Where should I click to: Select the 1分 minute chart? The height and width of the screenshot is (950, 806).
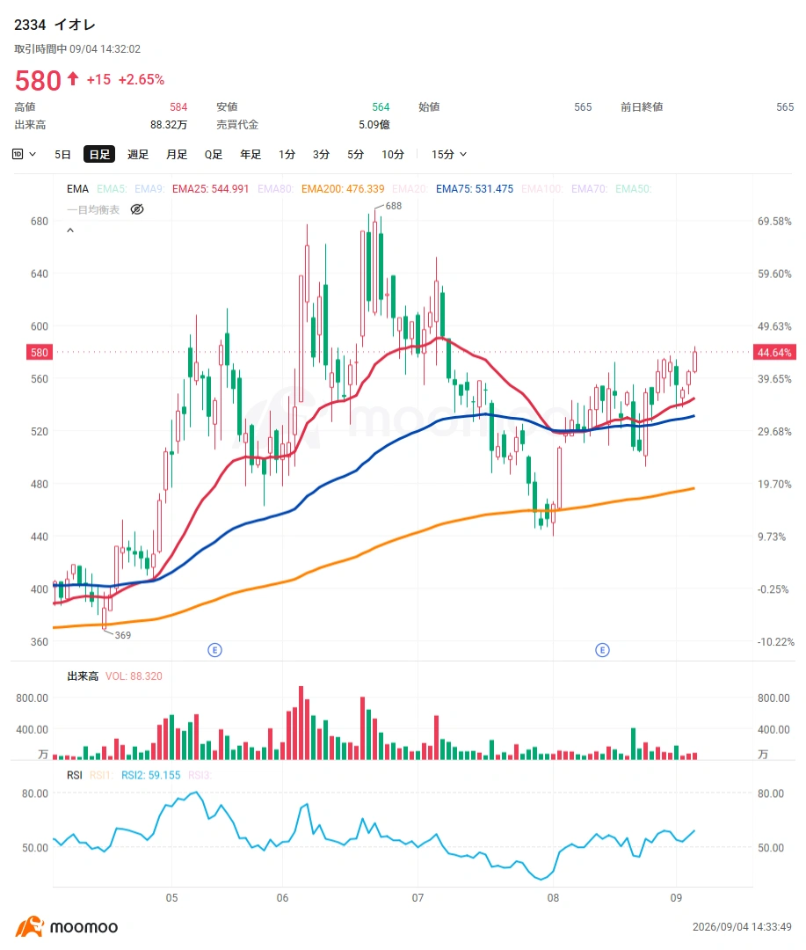287,155
